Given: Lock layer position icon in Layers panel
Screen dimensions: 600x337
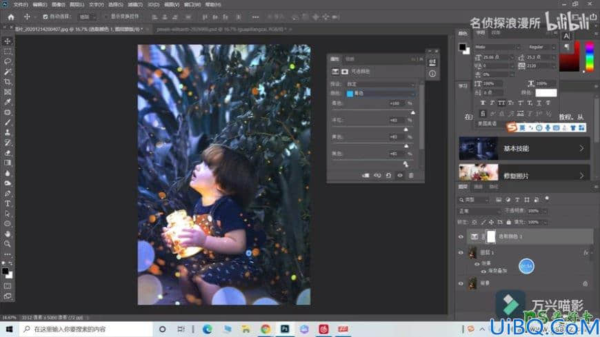Looking at the screenshot, I should [x=491, y=222].
